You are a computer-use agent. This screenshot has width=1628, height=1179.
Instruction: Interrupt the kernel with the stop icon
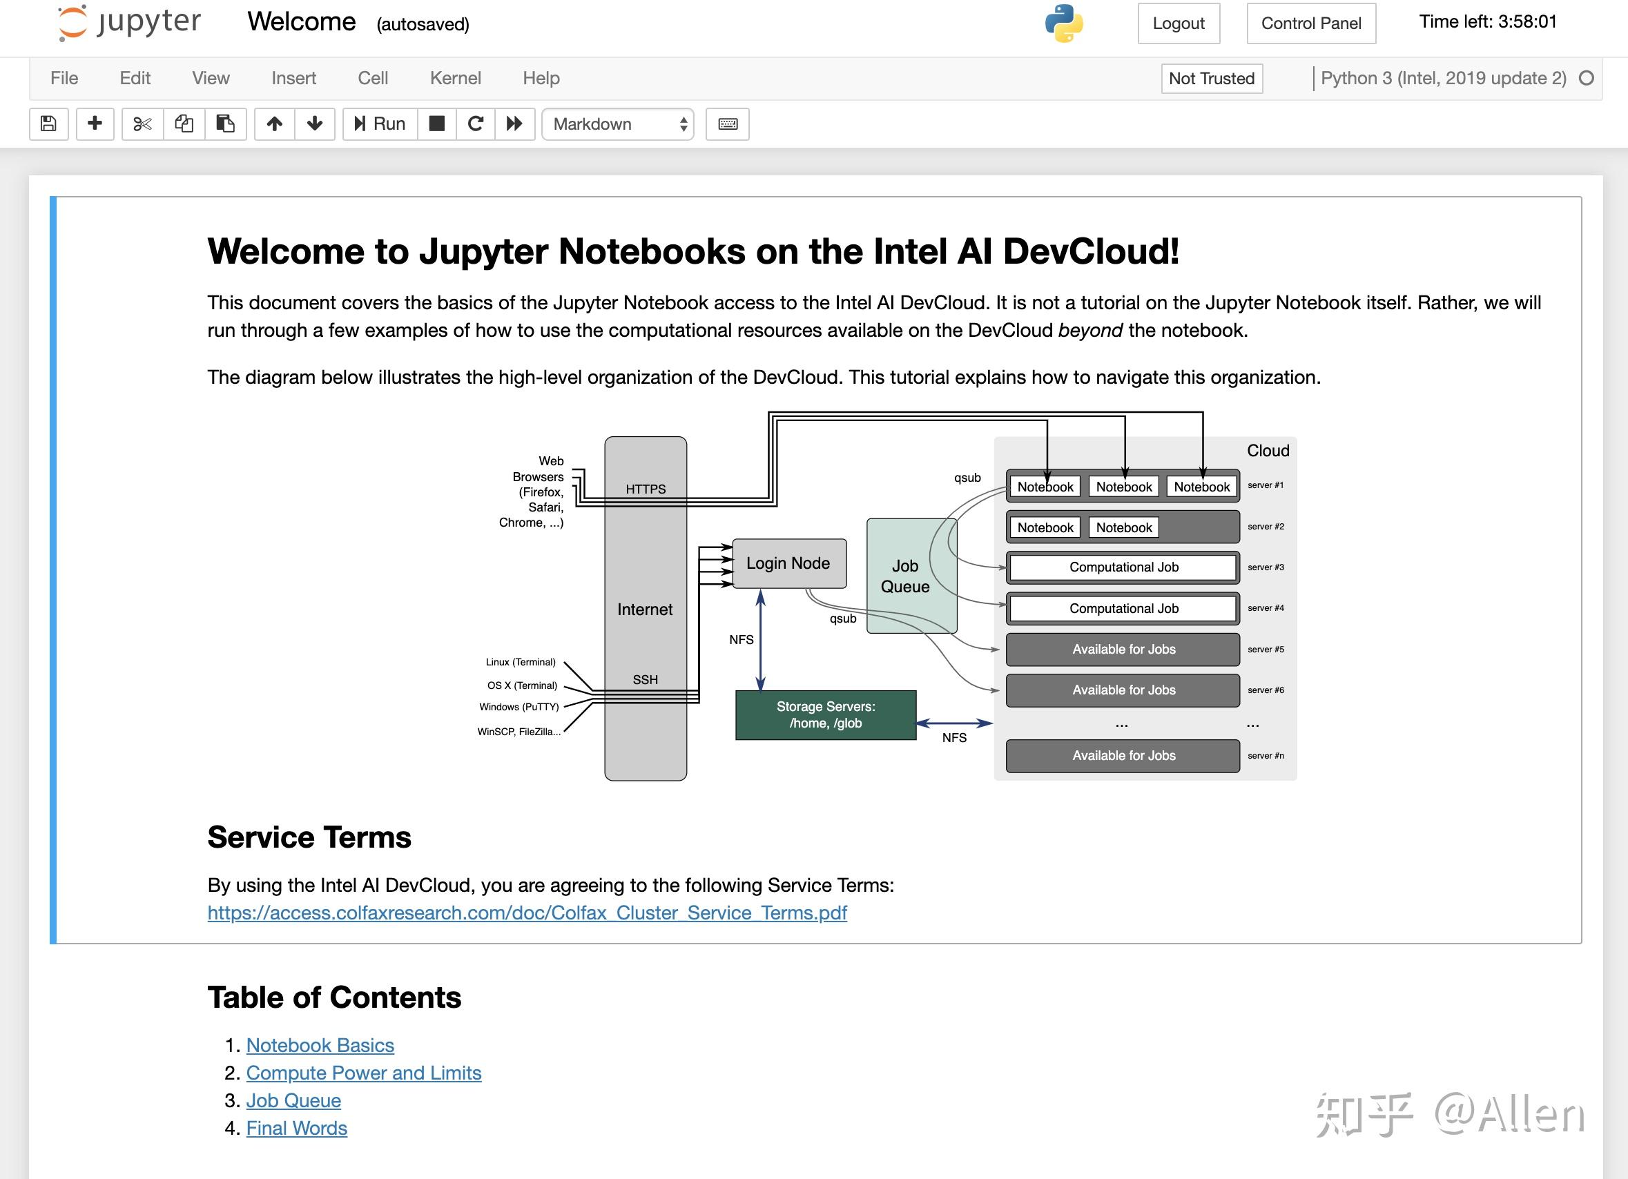point(436,124)
